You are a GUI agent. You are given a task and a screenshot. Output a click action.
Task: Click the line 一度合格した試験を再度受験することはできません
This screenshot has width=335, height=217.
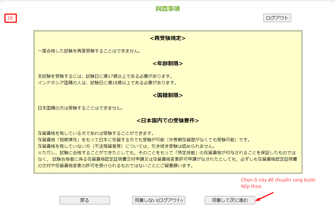click(x=89, y=51)
